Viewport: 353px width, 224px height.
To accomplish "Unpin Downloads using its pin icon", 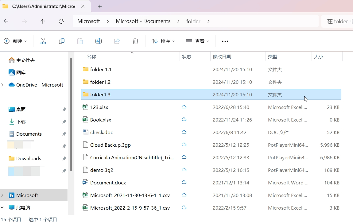I will click(64, 159).
